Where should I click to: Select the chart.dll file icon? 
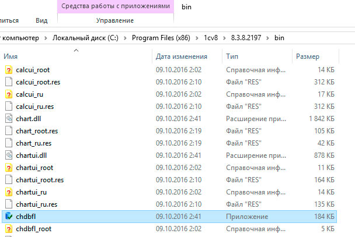[x=9, y=119]
